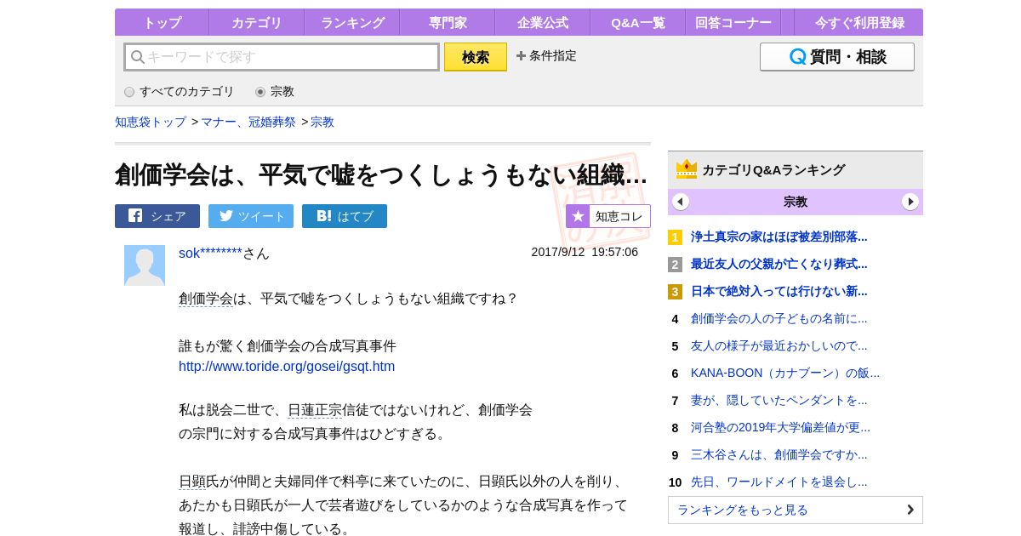
Task: Click the 日蓮正宗 keyword link
Action: (x=315, y=410)
